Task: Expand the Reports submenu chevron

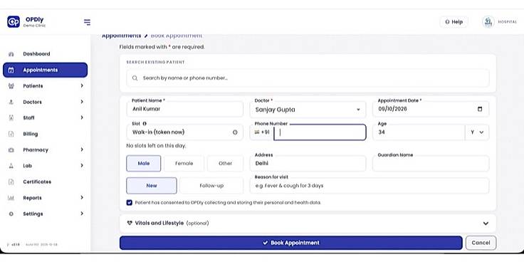Action: tap(82, 197)
